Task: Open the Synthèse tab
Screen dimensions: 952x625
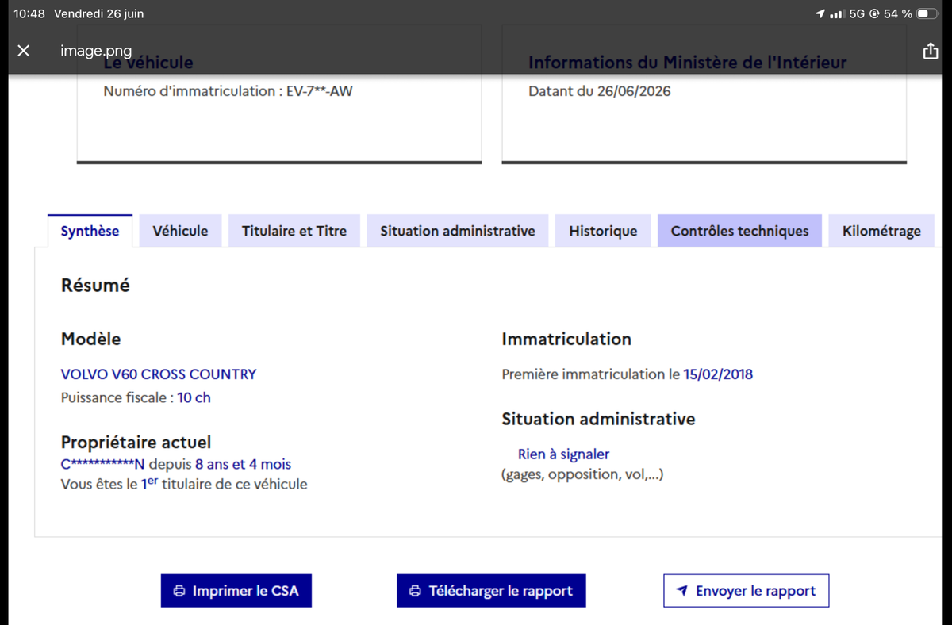Action: tap(90, 231)
